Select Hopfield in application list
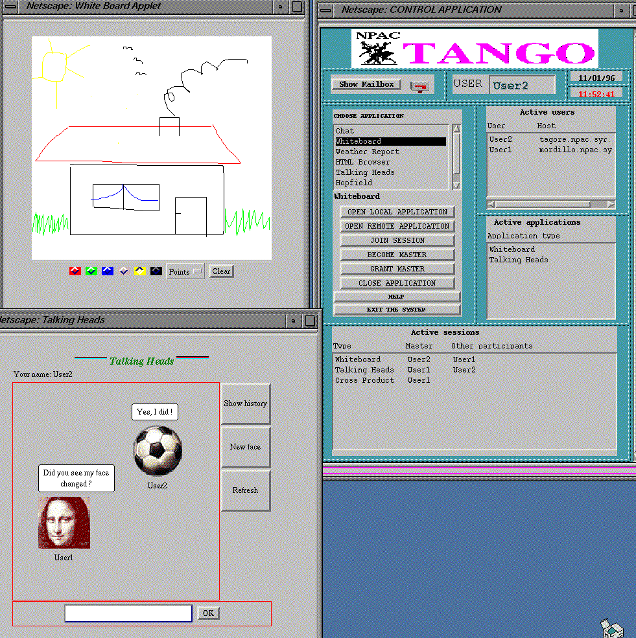 coord(391,183)
